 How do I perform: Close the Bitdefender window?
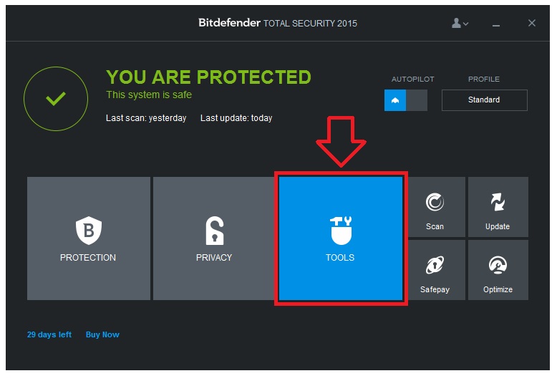(x=532, y=23)
